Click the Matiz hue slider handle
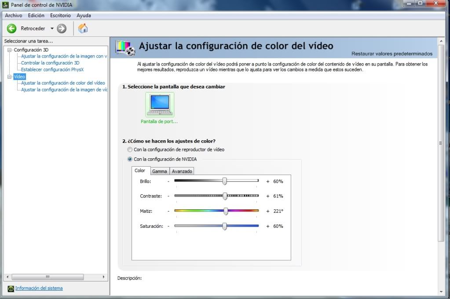 pos(226,211)
